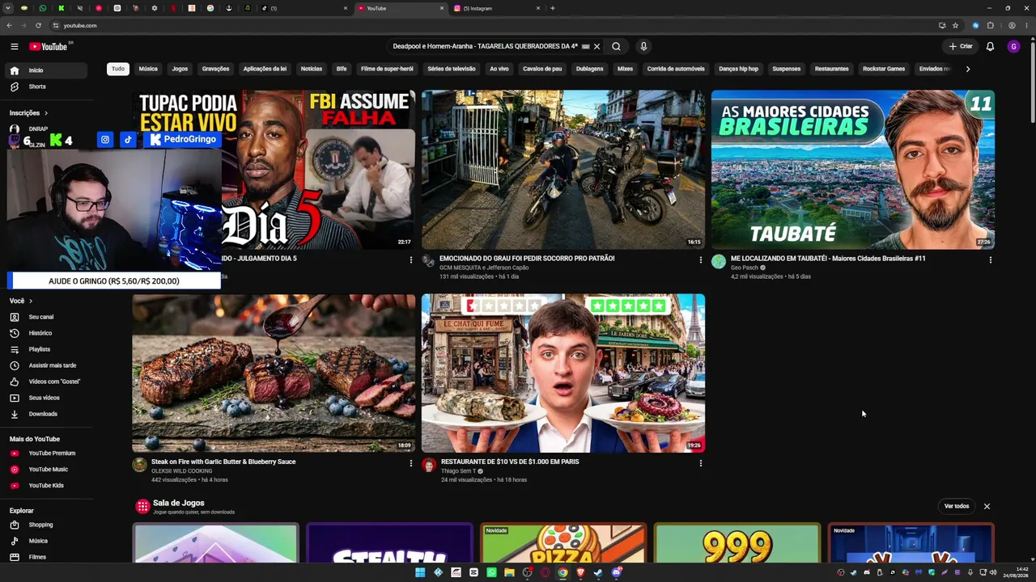This screenshot has width=1036, height=582.
Task: Expand the Você section
Action: click(x=21, y=301)
